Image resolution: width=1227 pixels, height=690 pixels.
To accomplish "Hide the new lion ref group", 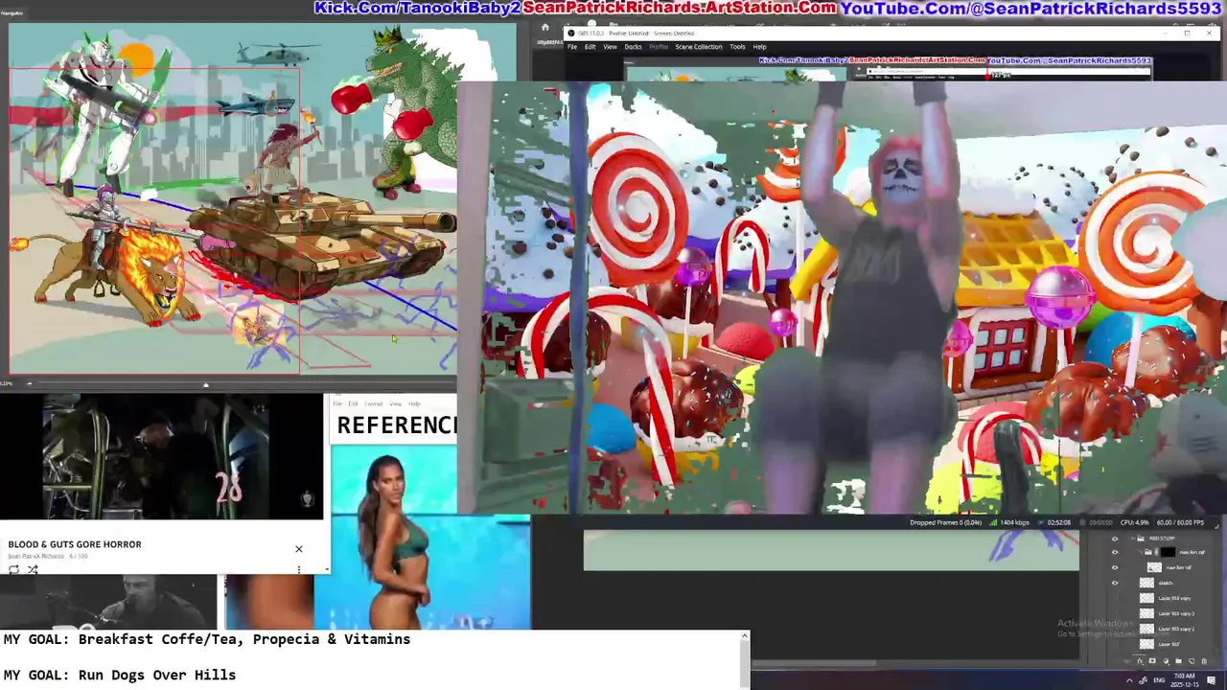I will pyautogui.click(x=1115, y=552).
